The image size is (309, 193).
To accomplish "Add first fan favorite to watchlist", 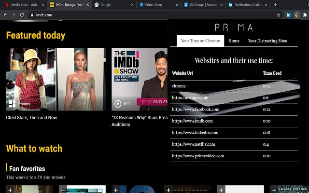I will tap(10, 190).
